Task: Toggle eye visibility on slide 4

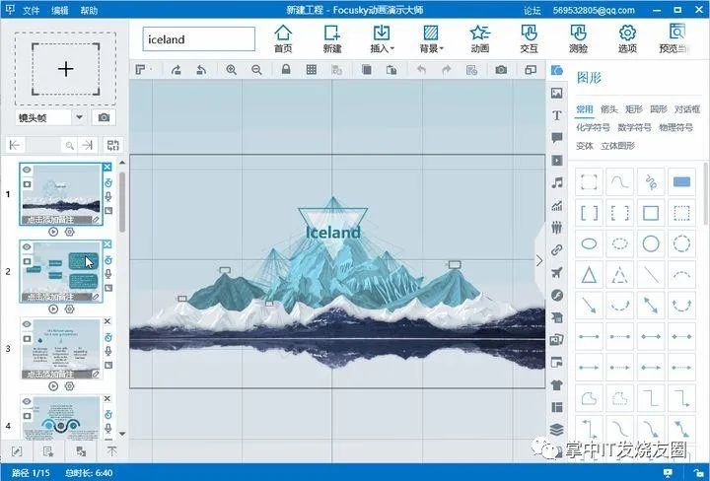Action: (x=27, y=401)
